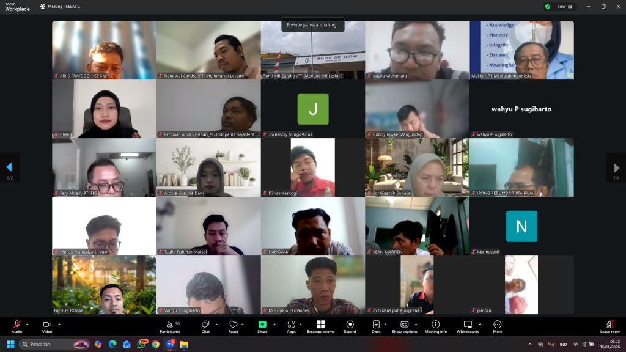
Task: Expand the Audio options arrow
Action: [x=27, y=324]
